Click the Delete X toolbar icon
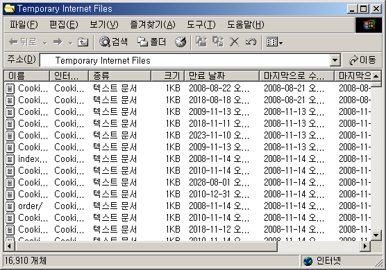The height and width of the screenshot is (270, 386). click(235, 42)
